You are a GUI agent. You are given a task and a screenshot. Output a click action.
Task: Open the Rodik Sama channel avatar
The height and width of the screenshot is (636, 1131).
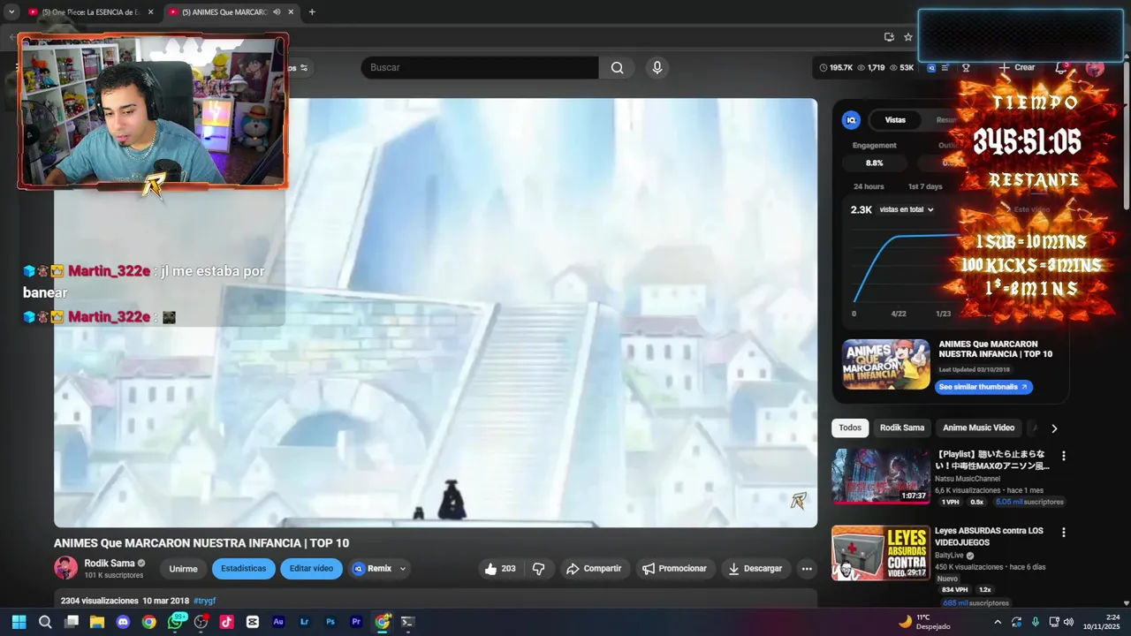pyautogui.click(x=65, y=568)
